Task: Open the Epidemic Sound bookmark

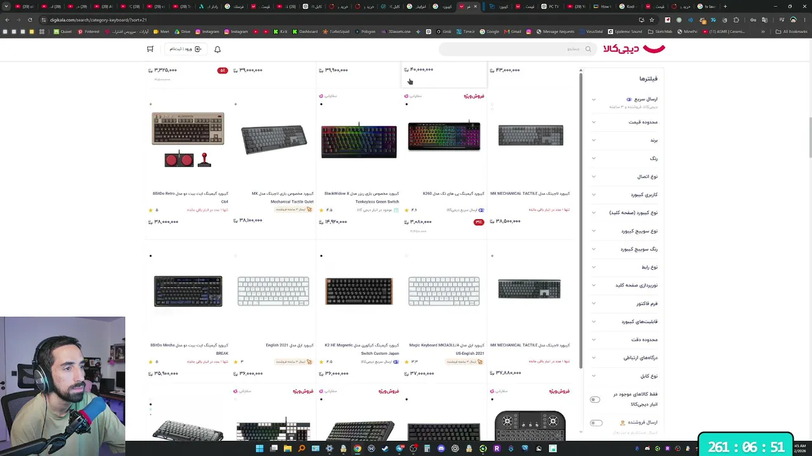Action: [x=625, y=32]
